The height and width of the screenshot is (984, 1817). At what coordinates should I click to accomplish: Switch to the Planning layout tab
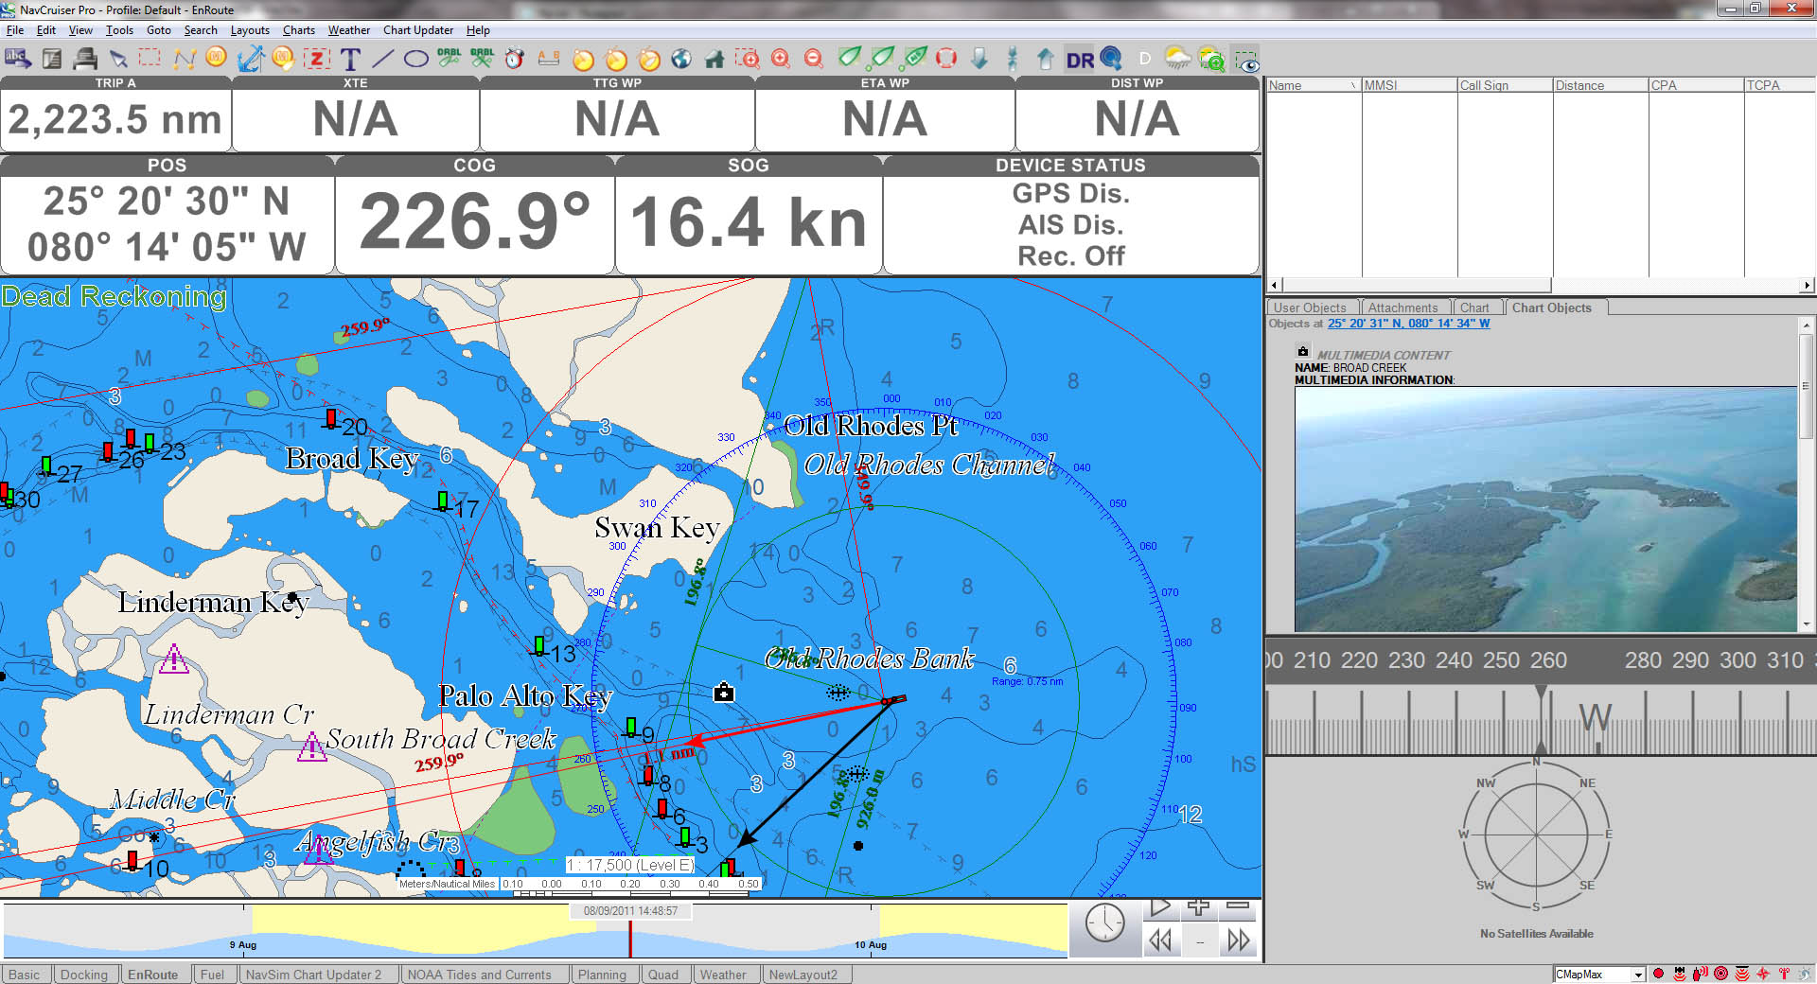pyautogui.click(x=602, y=975)
